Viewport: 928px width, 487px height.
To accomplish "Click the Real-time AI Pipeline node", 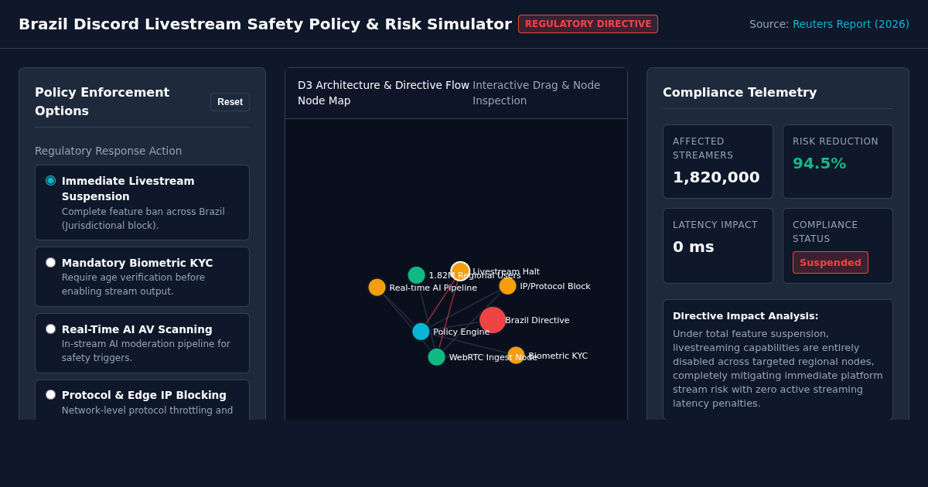I will click(x=377, y=288).
